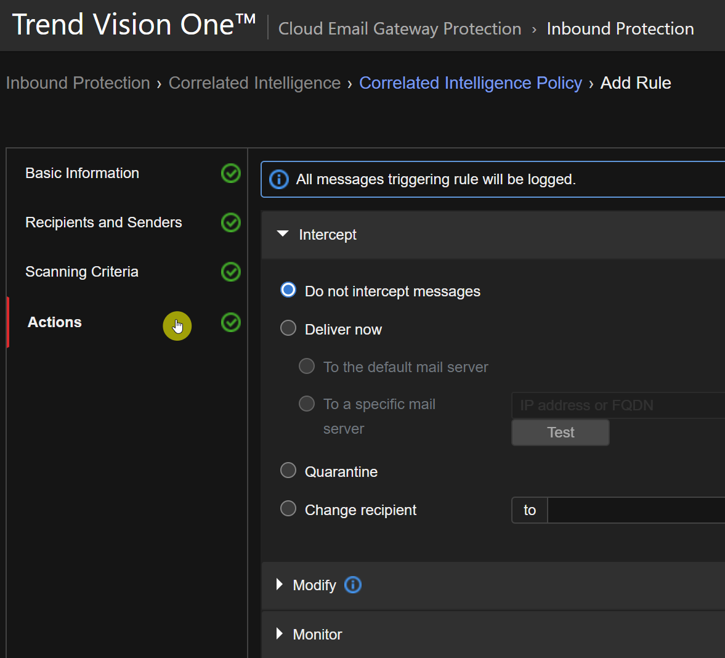
Task: Collapse the Intercept section
Action: [283, 234]
